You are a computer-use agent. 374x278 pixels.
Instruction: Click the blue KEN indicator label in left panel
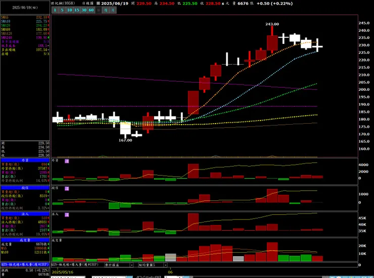click(25, 264)
